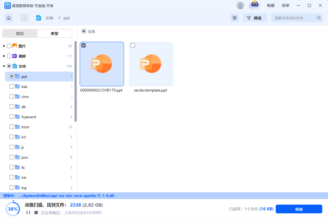Check the secdoctemplate.ppt file checkbox

pos(133,45)
